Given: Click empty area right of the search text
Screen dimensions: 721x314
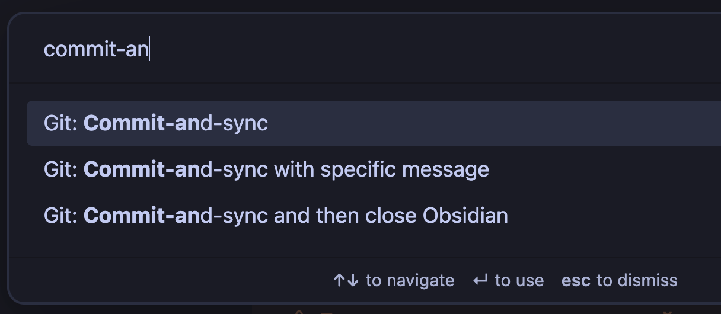Looking at the screenshot, I should click(415, 49).
